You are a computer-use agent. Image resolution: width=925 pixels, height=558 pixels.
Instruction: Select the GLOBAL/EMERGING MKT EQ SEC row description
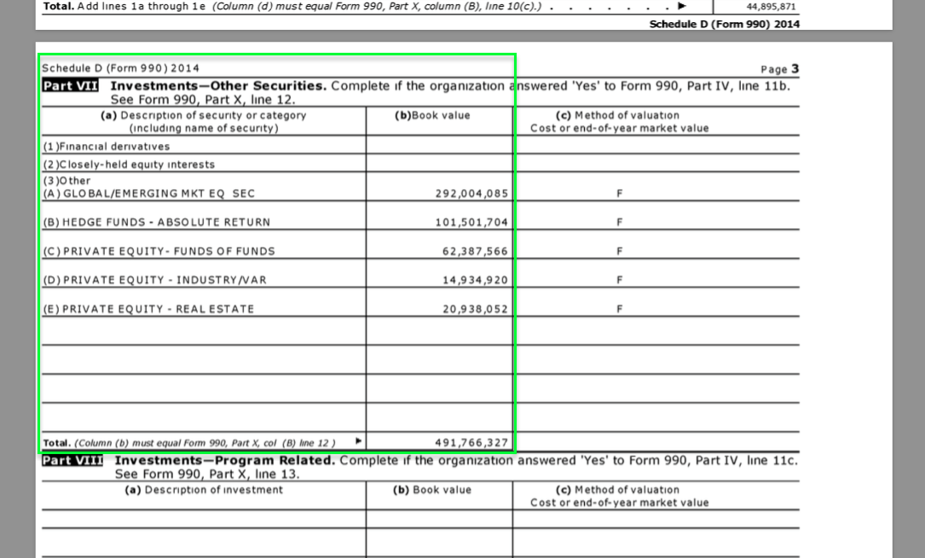tap(148, 193)
